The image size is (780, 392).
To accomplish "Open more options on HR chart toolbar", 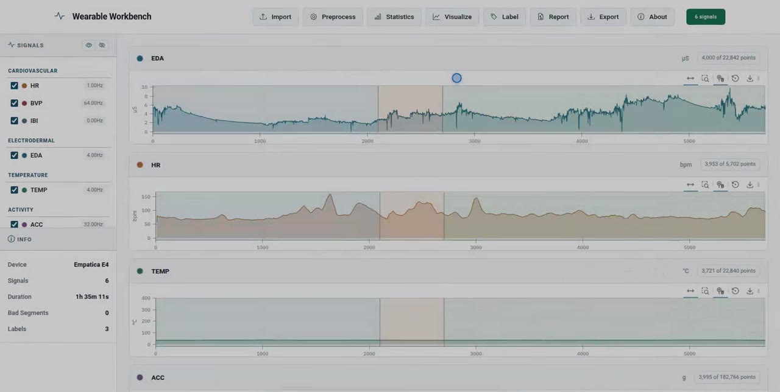I will tap(759, 184).
